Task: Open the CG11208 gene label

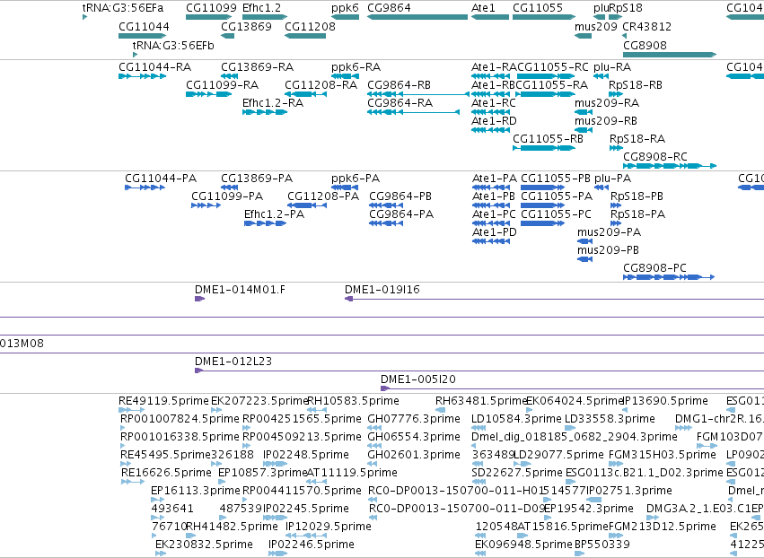Action: [x=310, y=26]
